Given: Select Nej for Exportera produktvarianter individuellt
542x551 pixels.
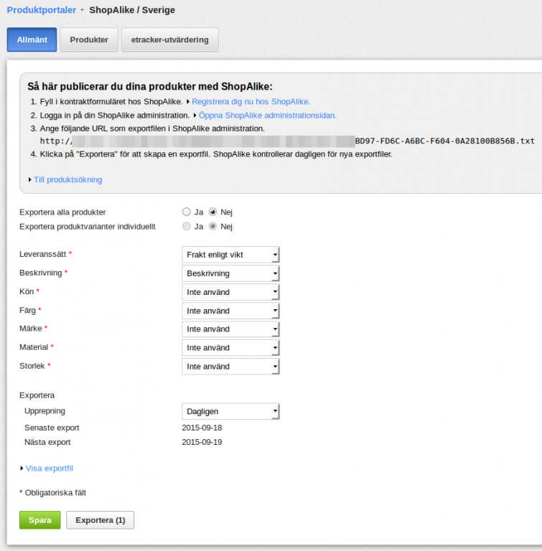Looking at the screenshot, I should [212, 226].
